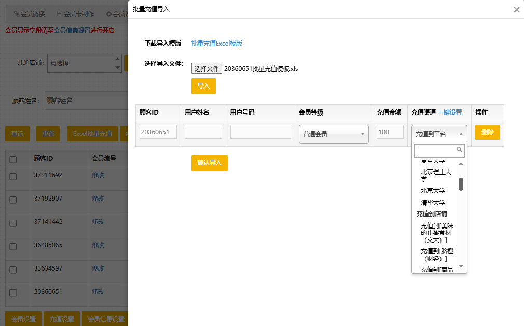Tick the checkbox for customer 37211692

point(13,177)
